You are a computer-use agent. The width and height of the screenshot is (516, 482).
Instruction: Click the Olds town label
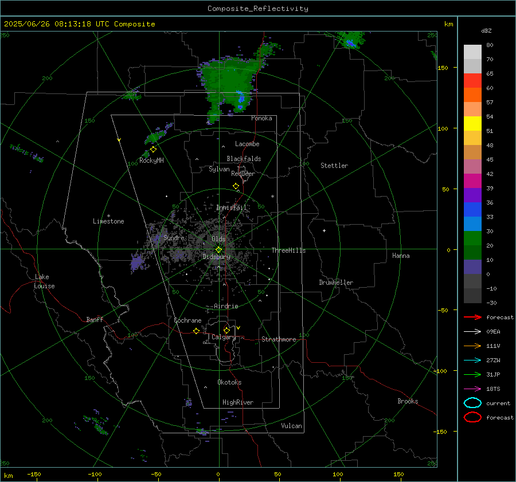[218, 239]
